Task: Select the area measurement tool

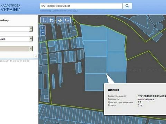Action: (x=52, y=20)
